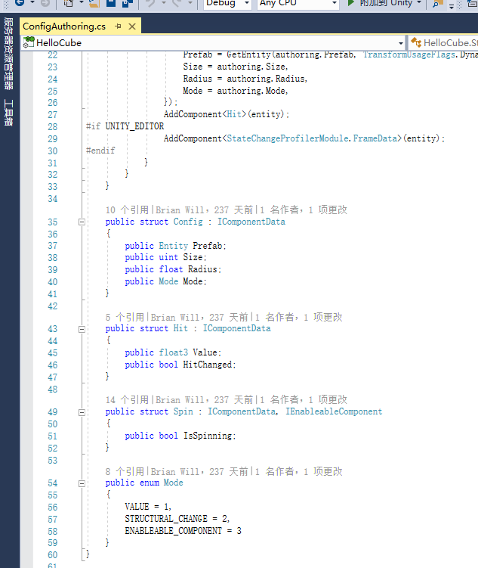Show the 10 个引用 references for Config

coord(128,210)
